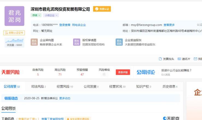Click the 我要认证 orange badge button

102,9
